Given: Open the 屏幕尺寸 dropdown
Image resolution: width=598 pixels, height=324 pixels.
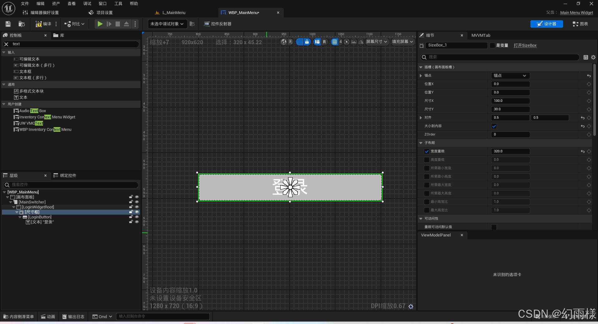Looking at the screenshot, I should point(377,42).
